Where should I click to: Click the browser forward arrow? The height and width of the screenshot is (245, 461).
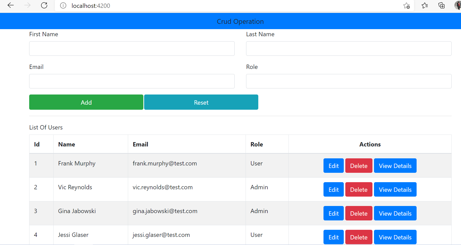pyautogui.click(x=27, y=5)
